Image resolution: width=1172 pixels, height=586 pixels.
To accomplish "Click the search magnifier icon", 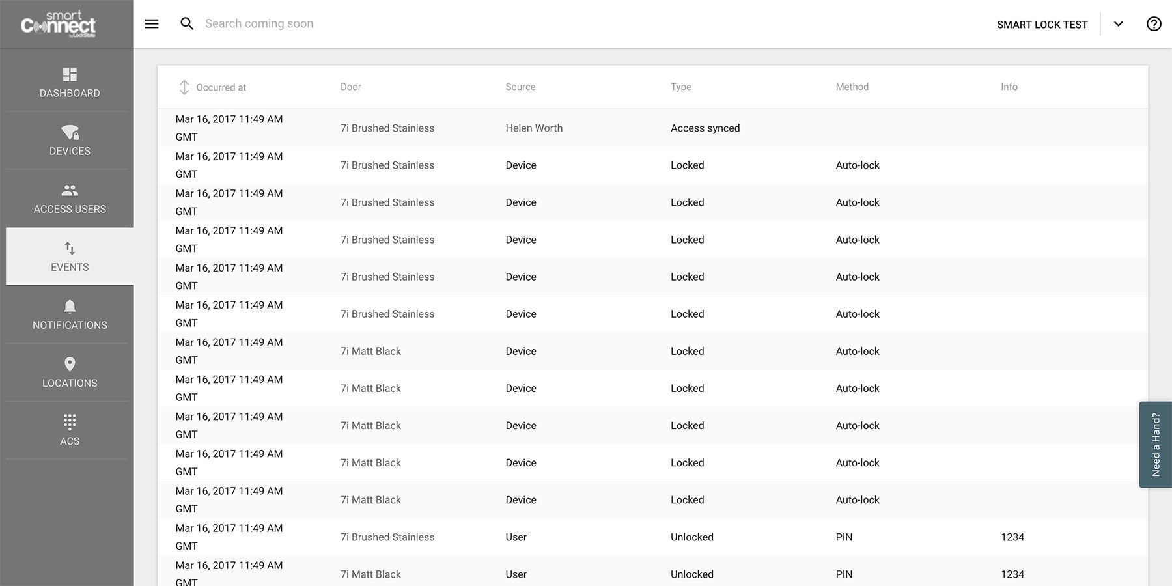I will click(187, 24).
